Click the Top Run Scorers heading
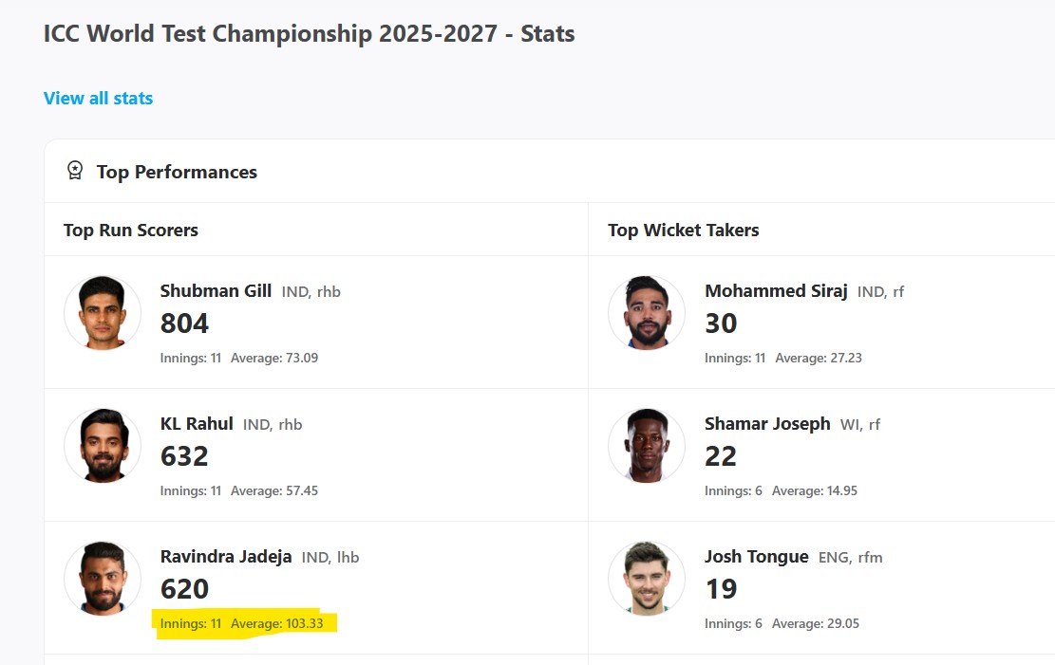This screenshot has height=665, width=1055. tap(131, 230)
